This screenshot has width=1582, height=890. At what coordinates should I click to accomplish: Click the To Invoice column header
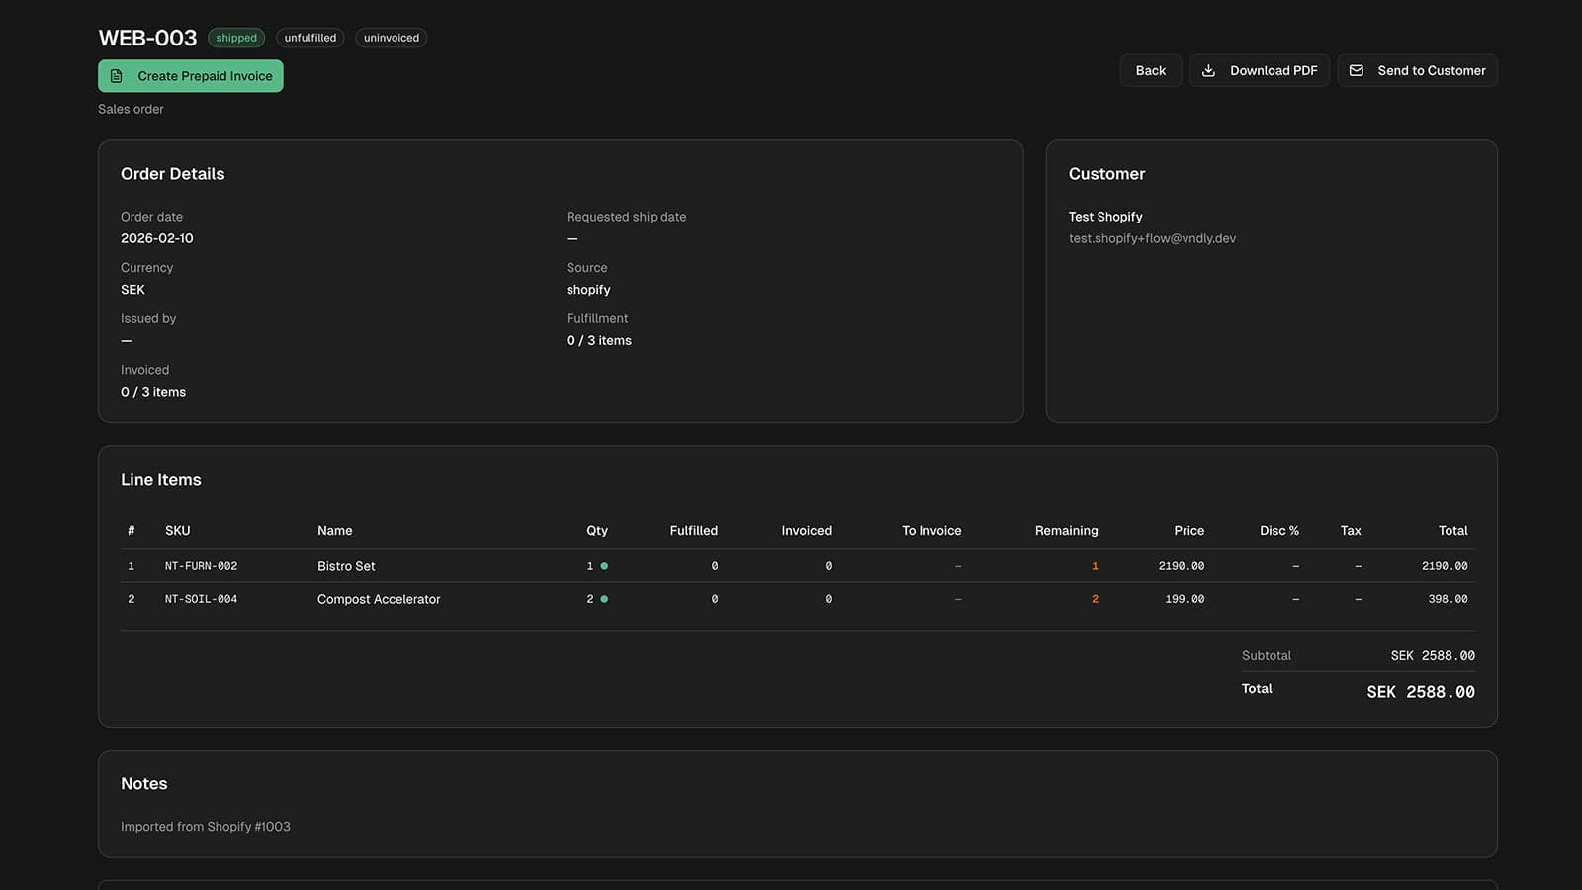[931, 531]
